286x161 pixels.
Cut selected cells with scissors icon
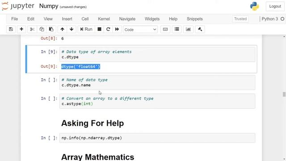pyautogui.click(x=32, y=29)
